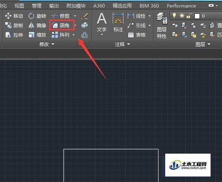This screenshot has width=222, height=182.
Task: Open the BIM 360 tab
Action: (149, 6)
